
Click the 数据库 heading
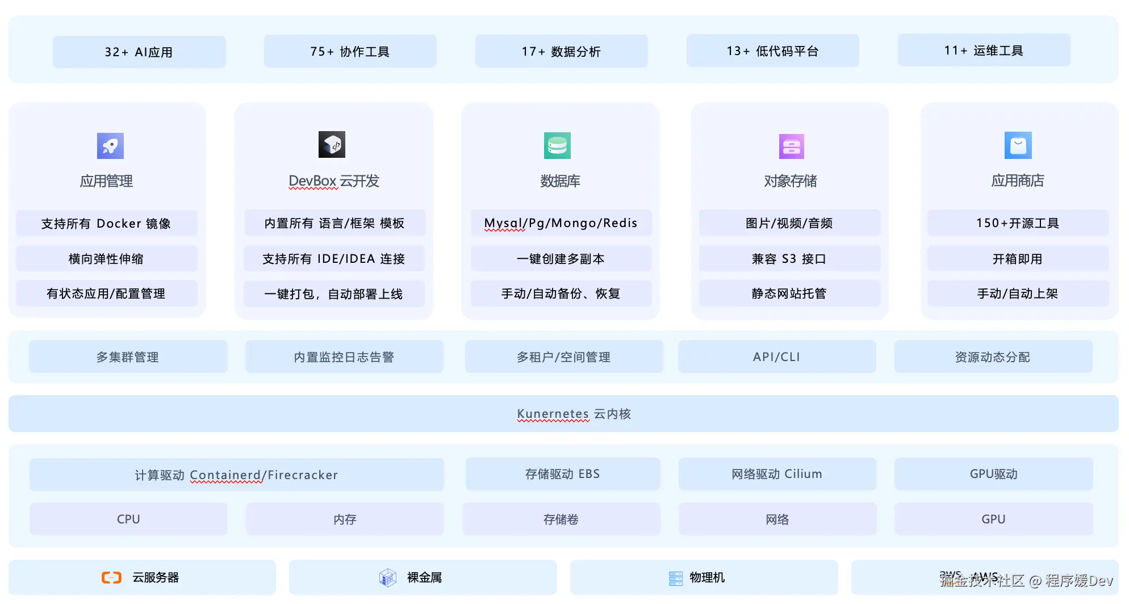(x=560, y=181)
